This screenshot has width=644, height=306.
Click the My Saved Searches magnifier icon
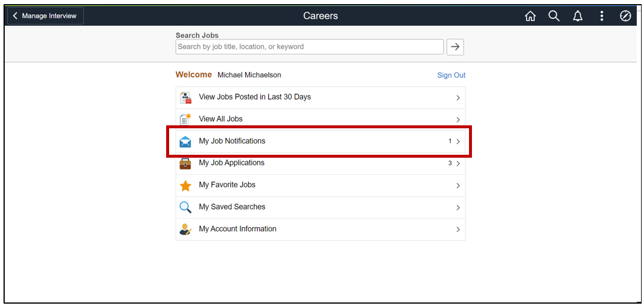coord(186,207)
